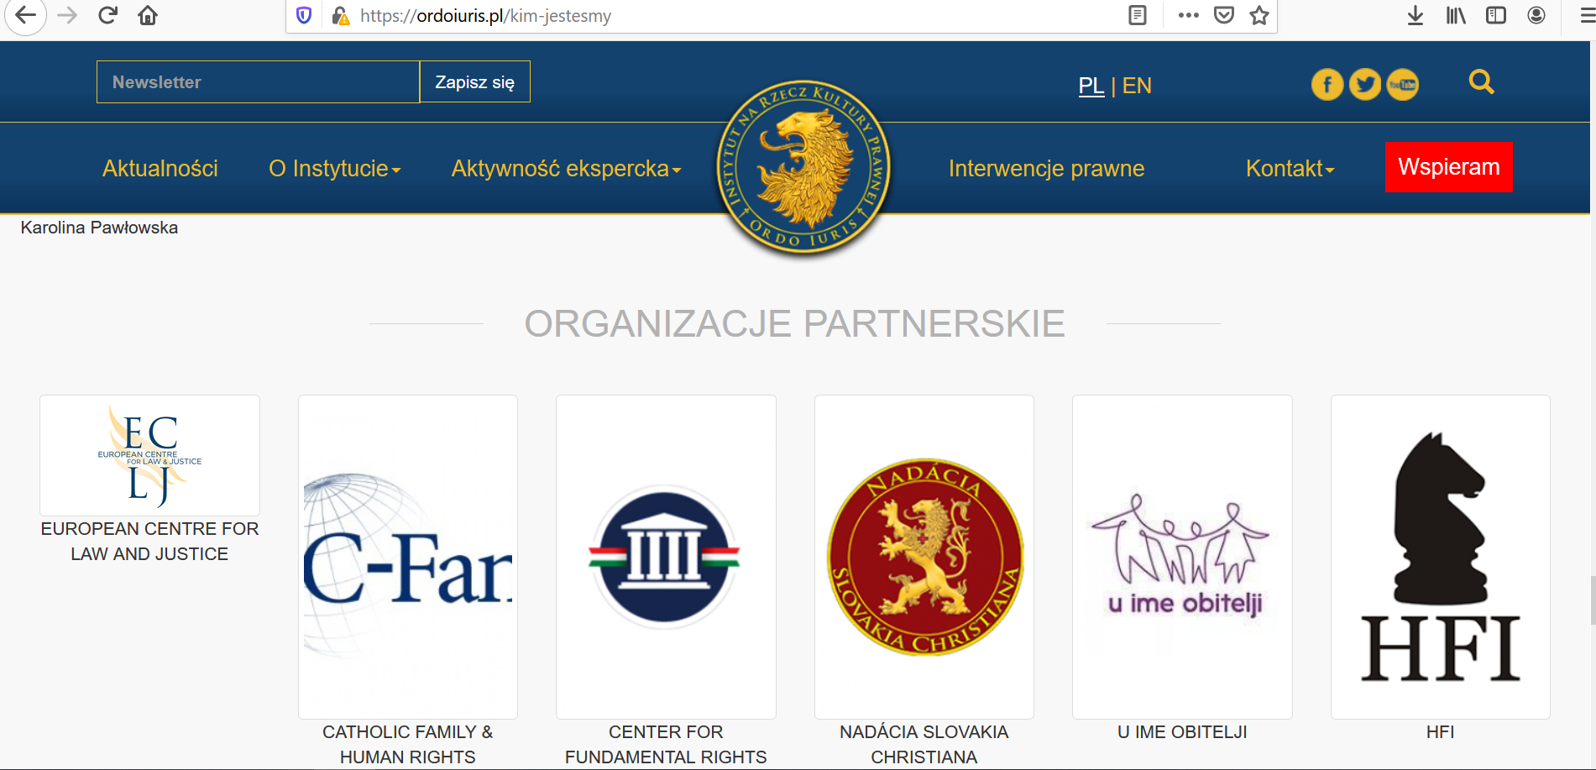Click Catholic Family & Human Rights caption

pos(408,745)
